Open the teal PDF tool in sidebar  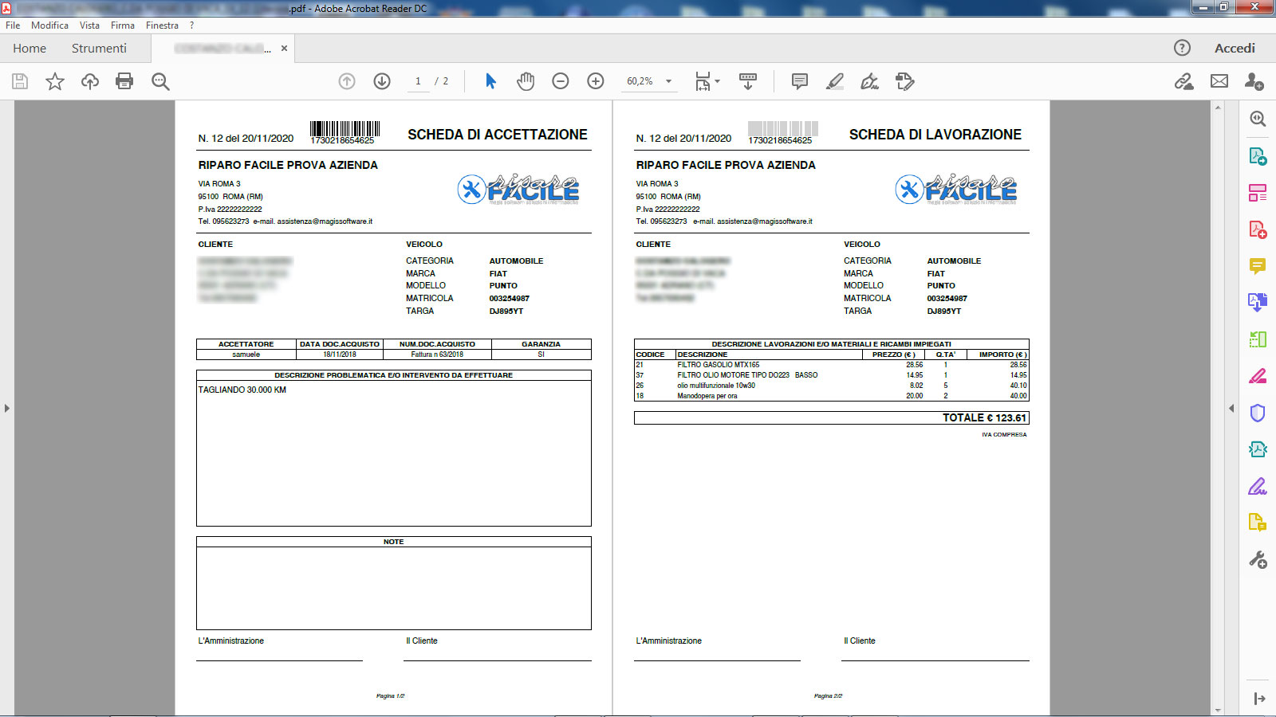click(1258, 449)
